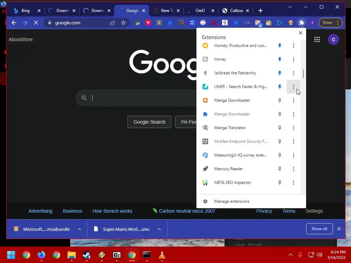Go back using the back arrow
The height and width of the screenshot is (263, 351).
[x=14, y=23]
